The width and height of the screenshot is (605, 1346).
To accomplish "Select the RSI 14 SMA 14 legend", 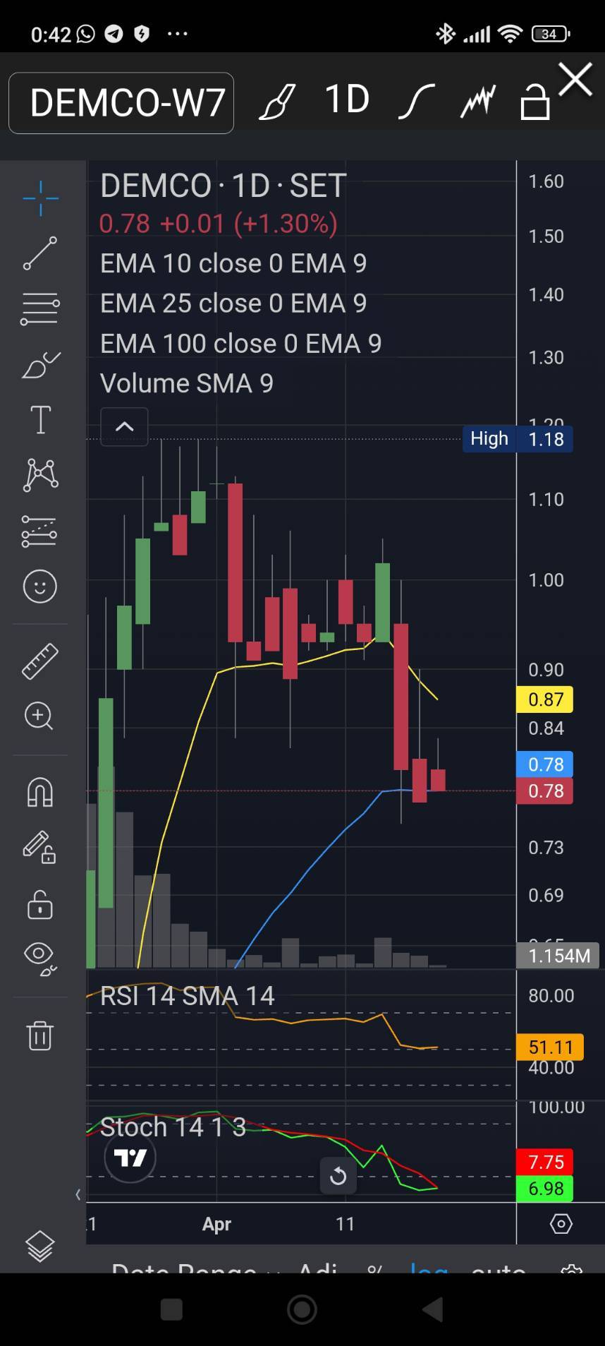I will point(187,996).
